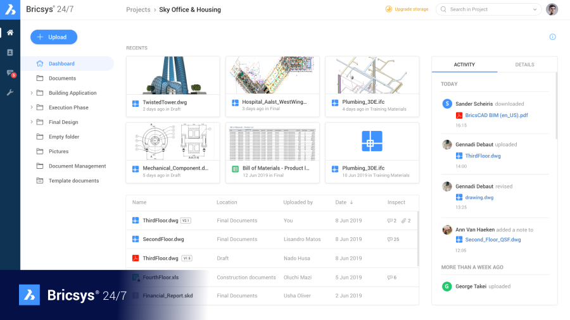Expand the Final Design folder

(x=32, y=122)
